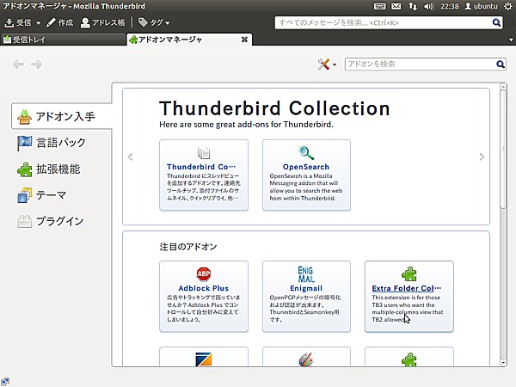Go back in add-on manager
The height and width of the screenshot is (387, 516).
point(18,64)
